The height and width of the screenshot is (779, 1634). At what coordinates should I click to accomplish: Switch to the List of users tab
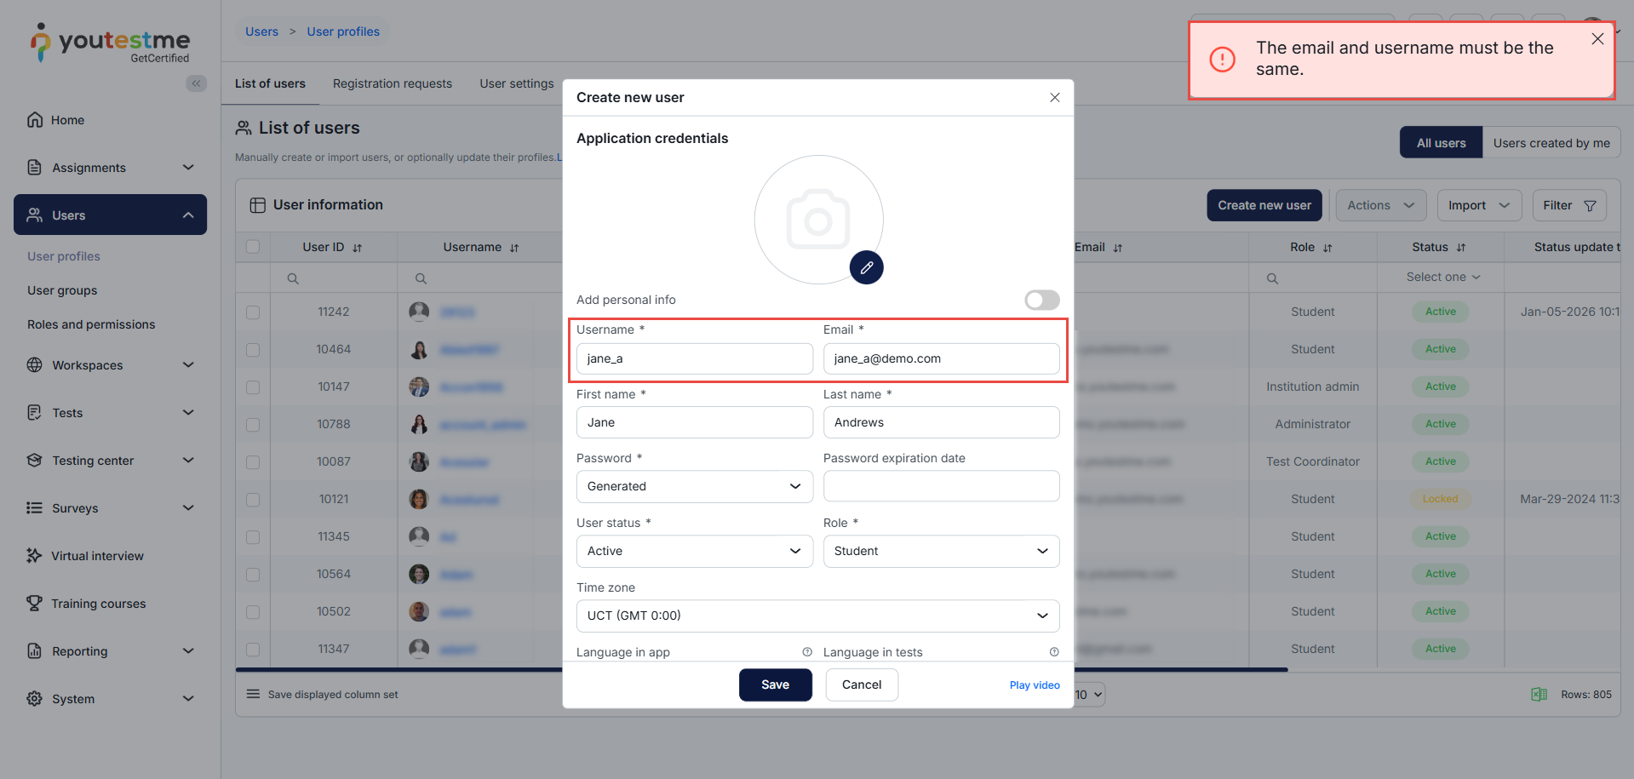click(x=270, y=83)
